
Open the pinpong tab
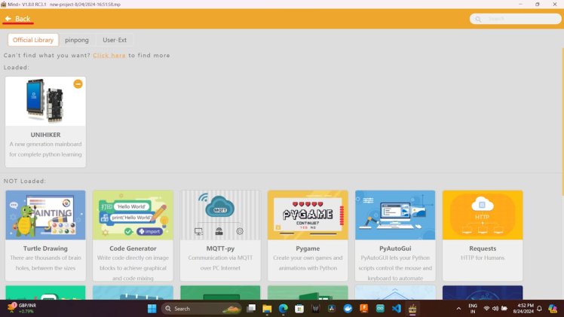tap(77, 40)
